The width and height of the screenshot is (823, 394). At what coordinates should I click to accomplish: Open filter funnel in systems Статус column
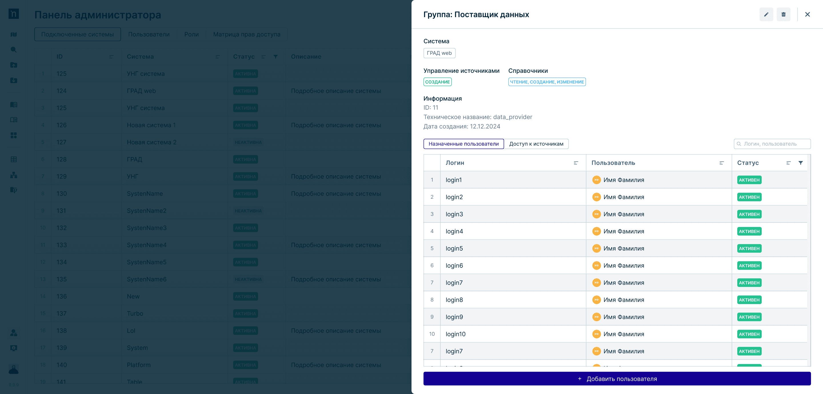tap(275, 57)
